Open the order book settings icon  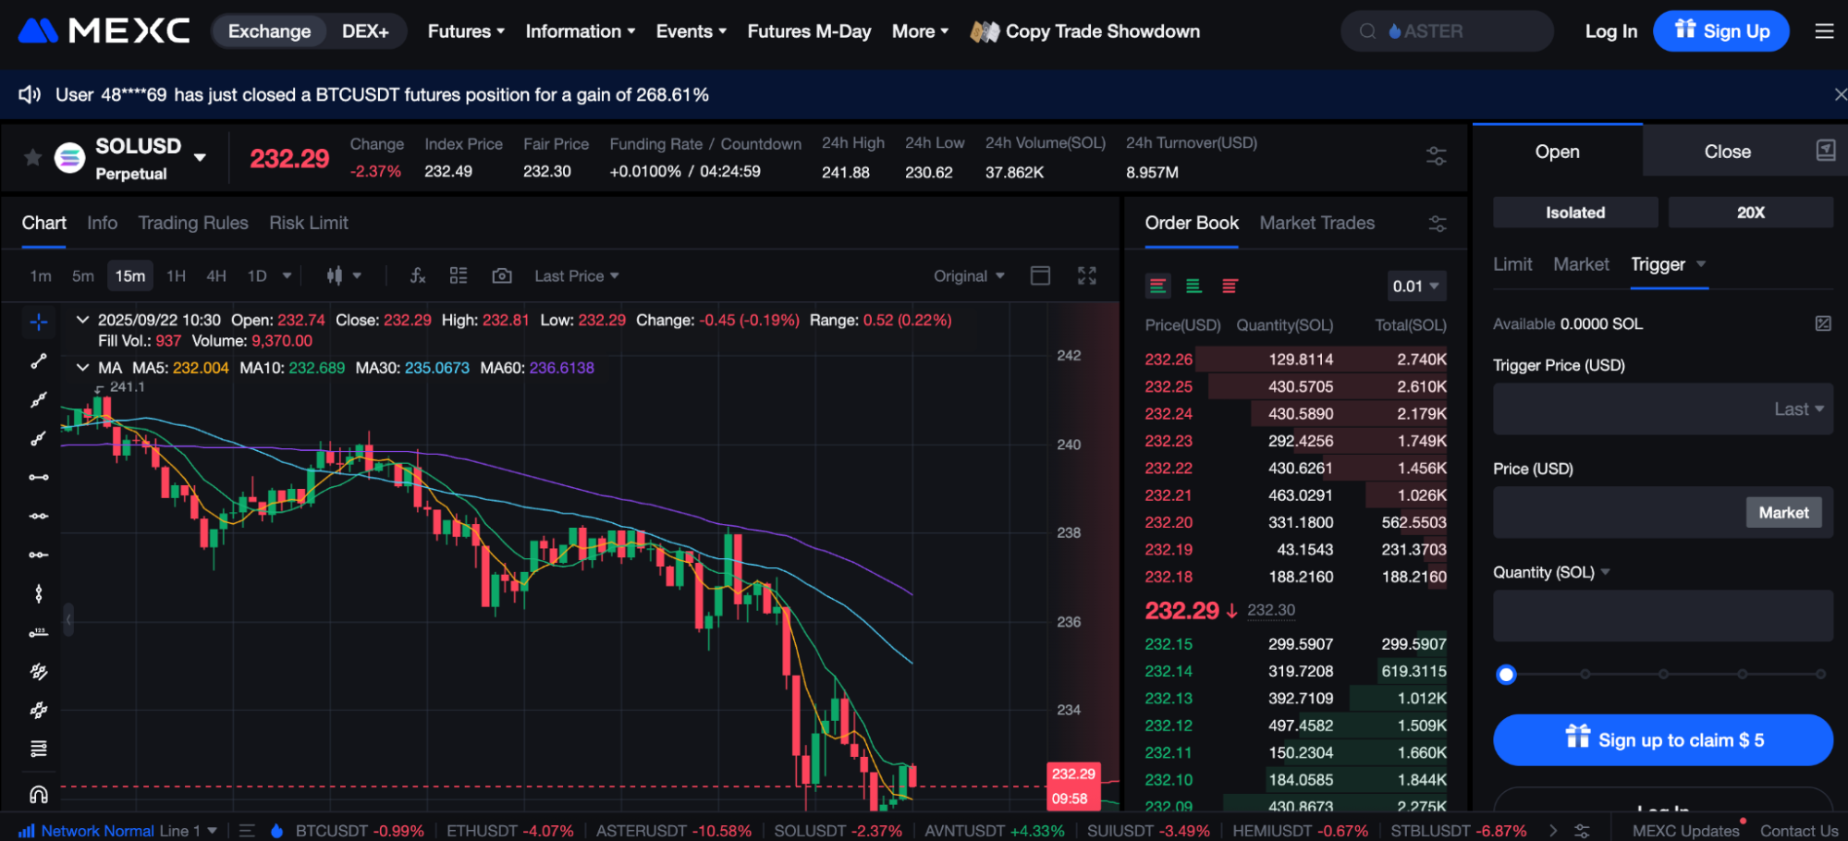1438,224
